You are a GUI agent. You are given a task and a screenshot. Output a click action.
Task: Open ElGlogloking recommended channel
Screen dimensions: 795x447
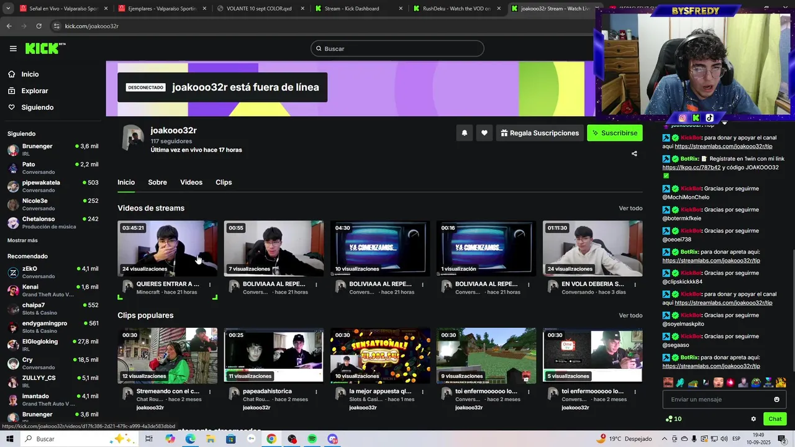pyautogui.click(x=53, y=345)
